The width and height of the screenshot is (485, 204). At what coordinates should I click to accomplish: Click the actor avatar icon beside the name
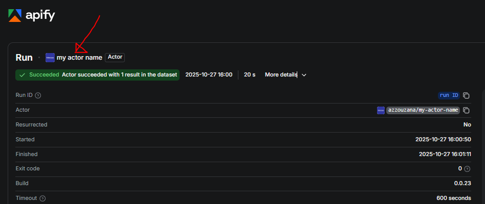[x=50, y=58]
